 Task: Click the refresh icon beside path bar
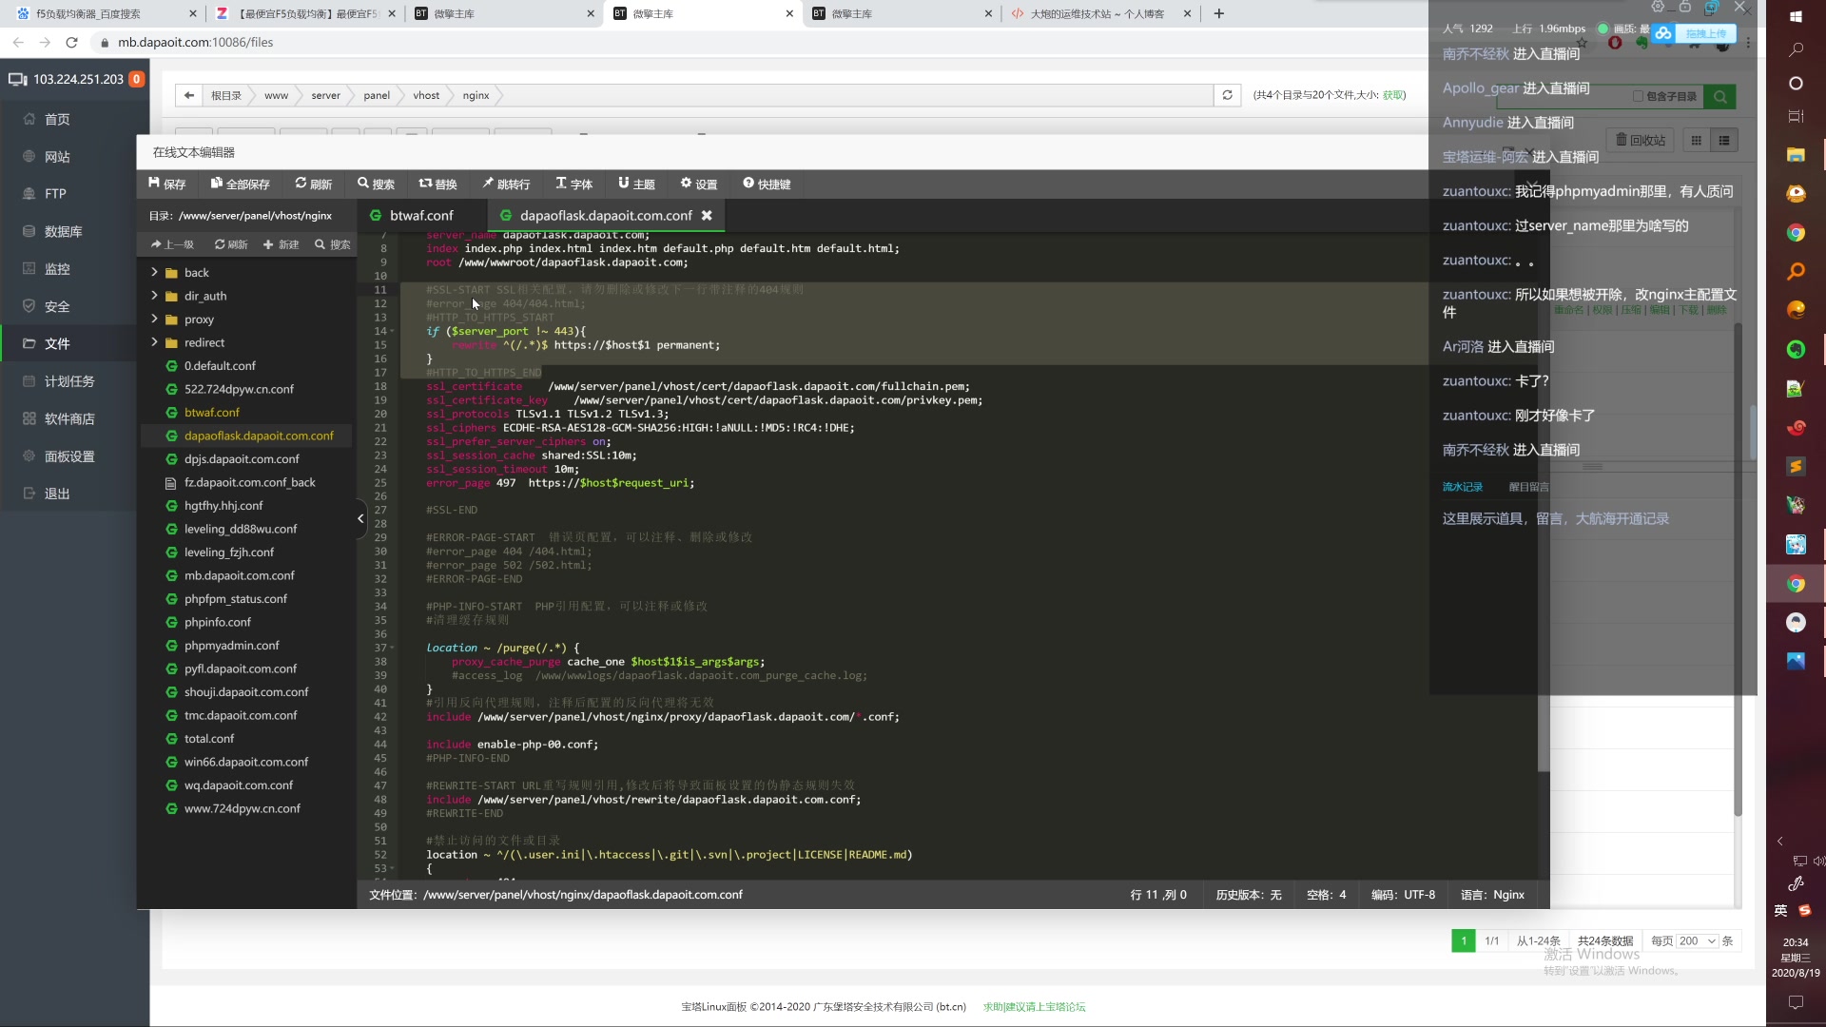click(x=1228, y=95)
